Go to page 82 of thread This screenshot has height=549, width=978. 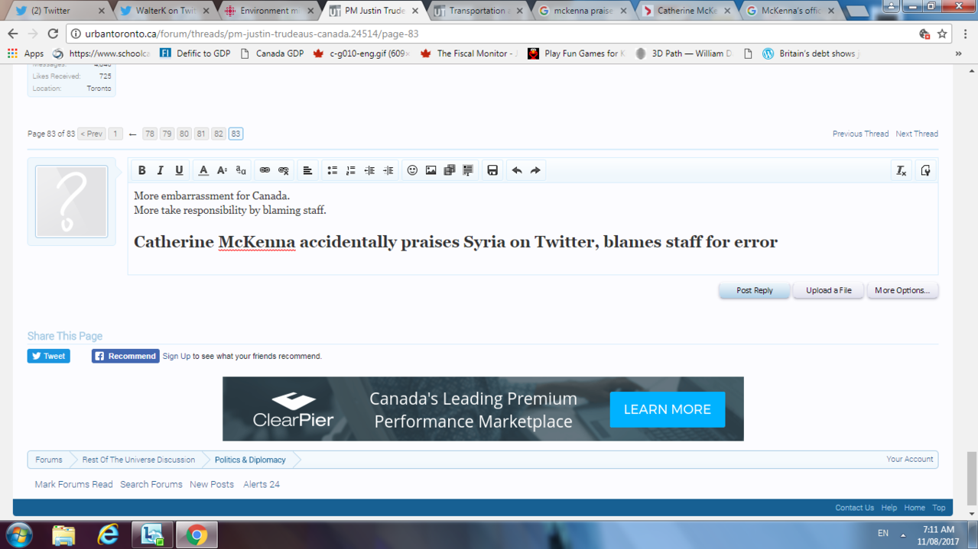click(x=218, y=134)
